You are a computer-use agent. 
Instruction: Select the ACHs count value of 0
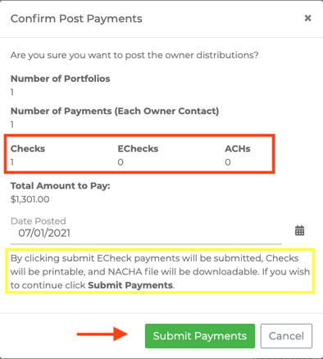(228, 162)
